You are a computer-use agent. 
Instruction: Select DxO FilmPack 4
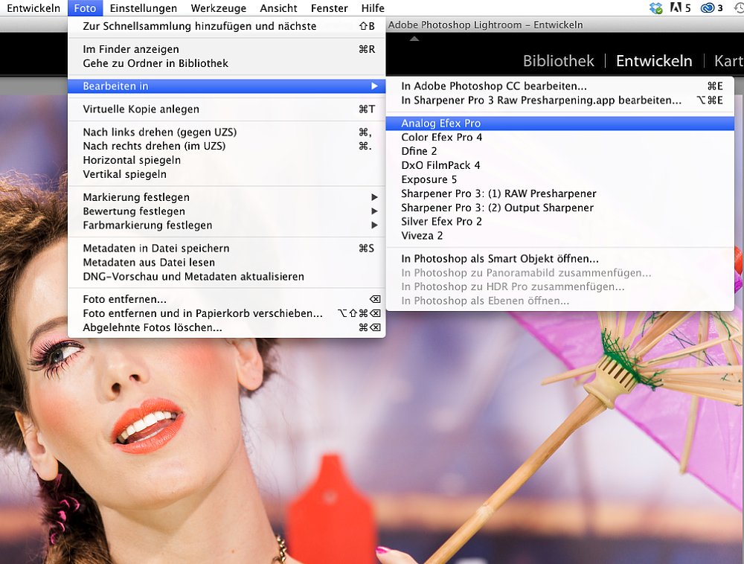click(560, 165)
